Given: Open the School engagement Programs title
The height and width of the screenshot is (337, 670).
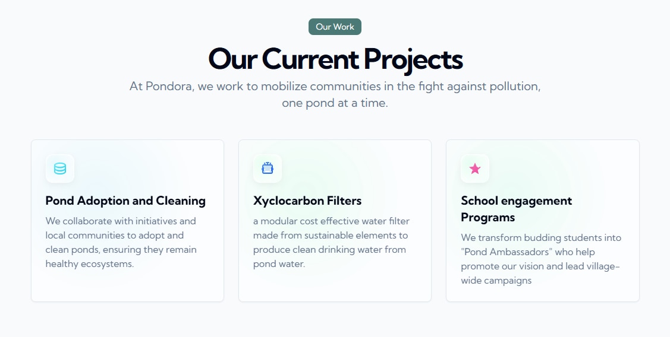Looking at the screenshot, I should (516, 209).
